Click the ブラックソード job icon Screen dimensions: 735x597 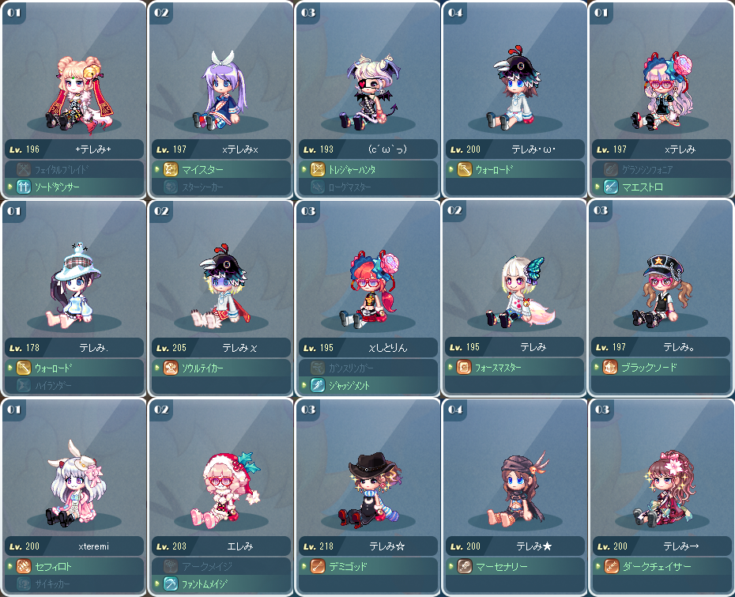coord(610,367)
